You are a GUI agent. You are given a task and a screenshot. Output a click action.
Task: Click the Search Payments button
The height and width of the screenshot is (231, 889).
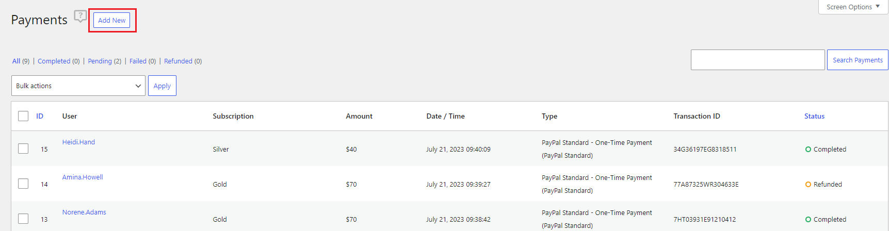click(x=858, y=60)
